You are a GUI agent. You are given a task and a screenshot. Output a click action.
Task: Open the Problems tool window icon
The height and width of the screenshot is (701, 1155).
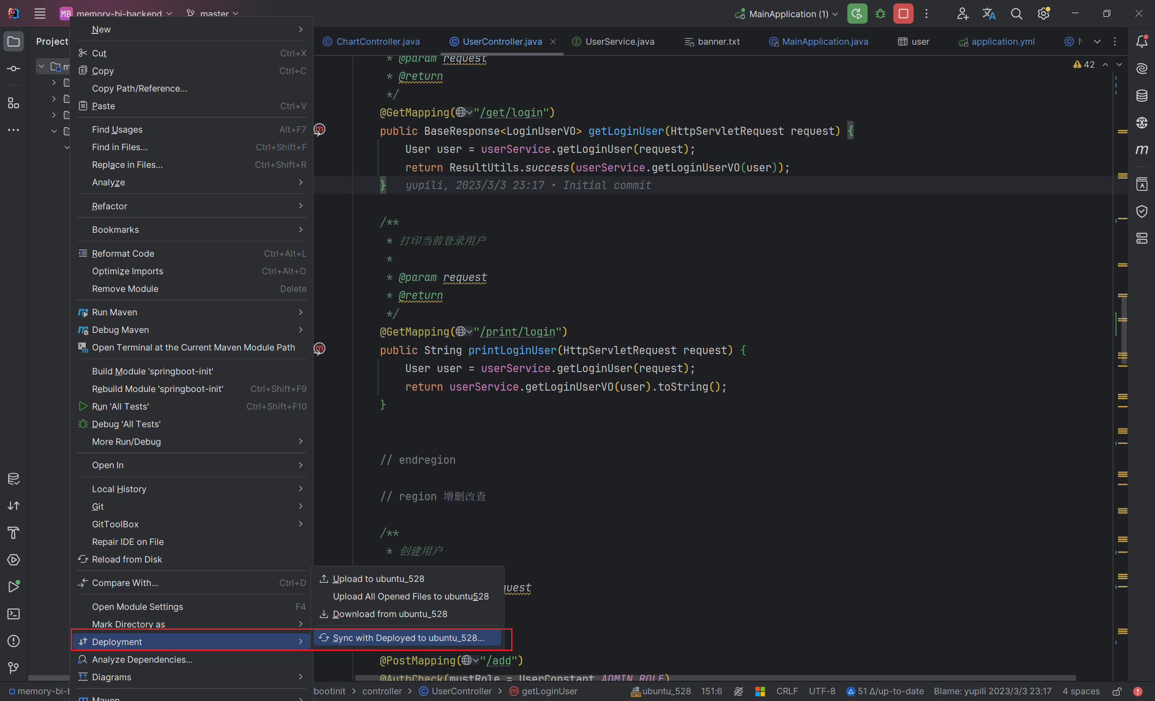click(14, 641)
